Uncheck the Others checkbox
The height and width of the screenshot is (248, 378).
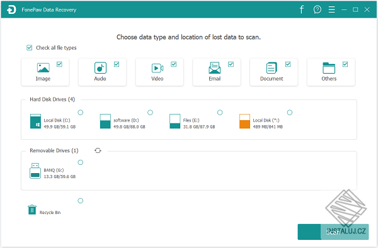coord(345,64)
